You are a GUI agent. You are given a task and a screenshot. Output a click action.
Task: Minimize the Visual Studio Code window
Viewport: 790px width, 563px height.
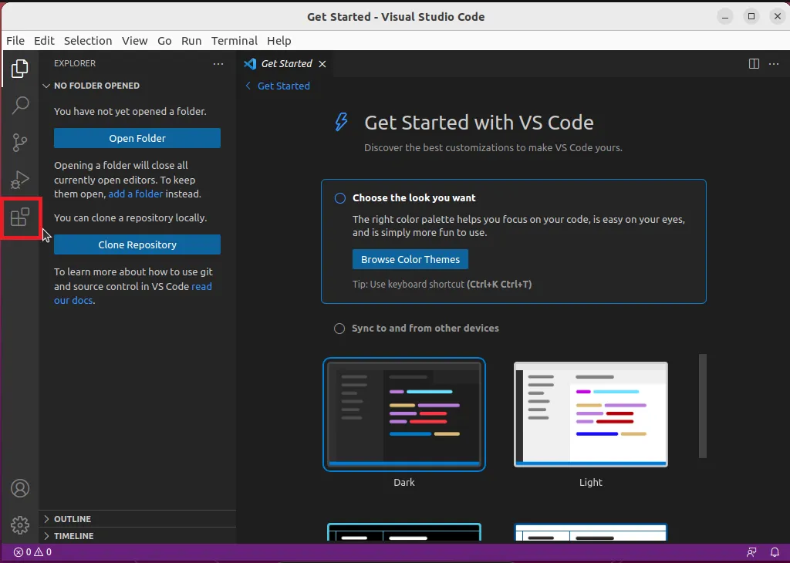(725, 17)
